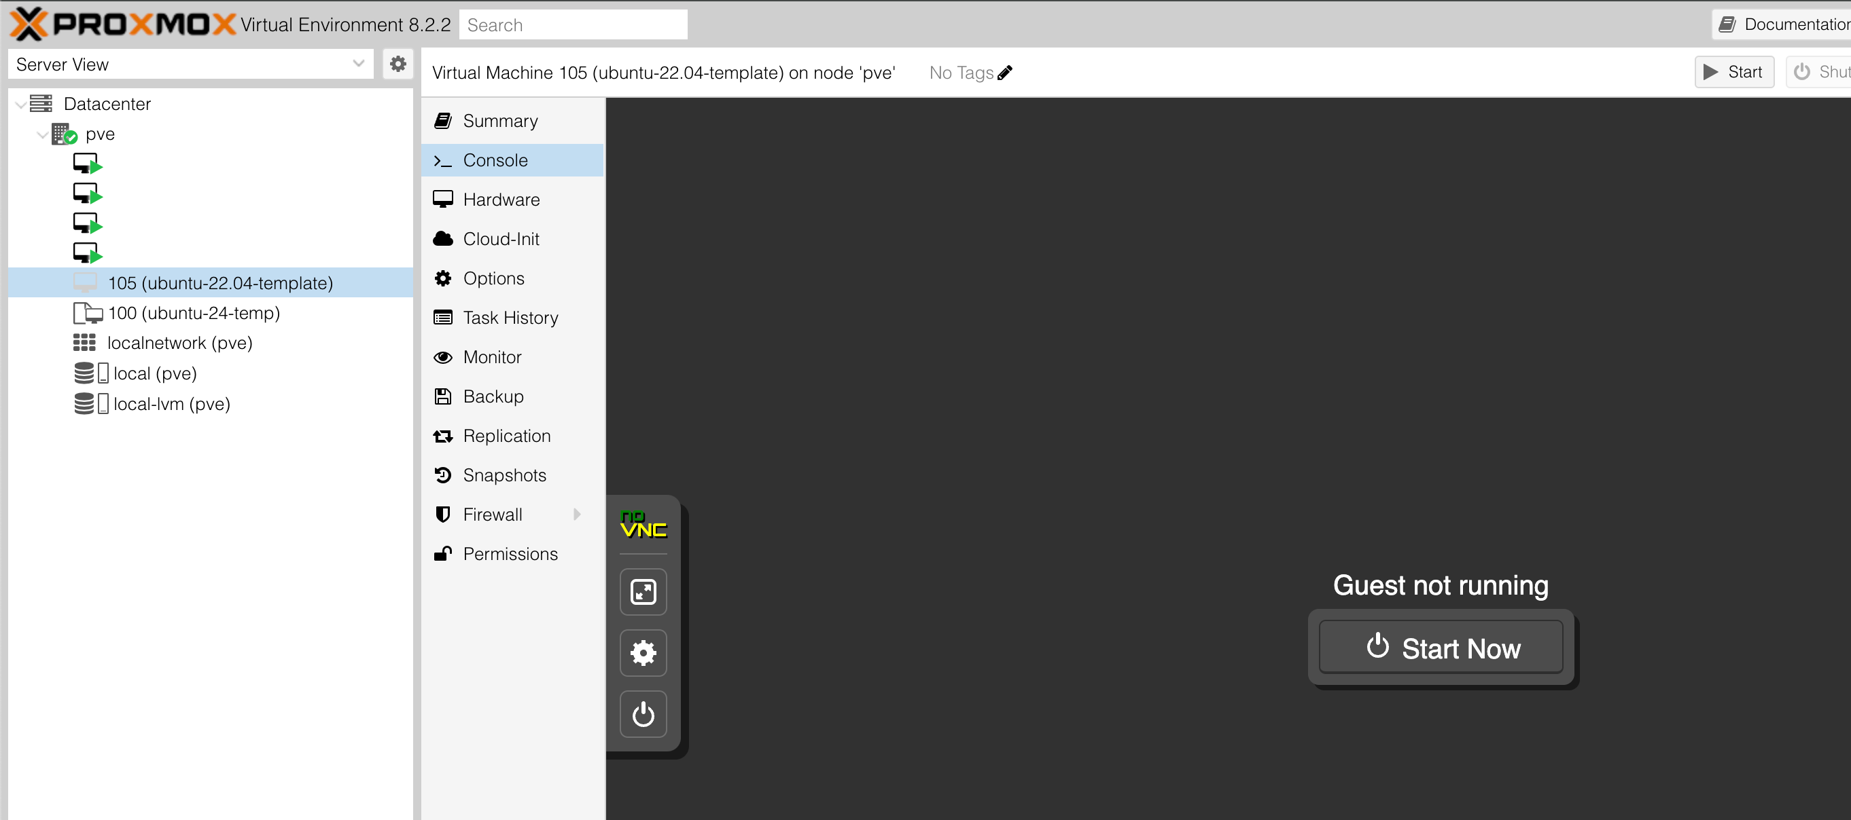Image resolution: width=1851 pixels, height=820 pixels.
Task: Open the Server View dropdown
Action: coord(358,64)
